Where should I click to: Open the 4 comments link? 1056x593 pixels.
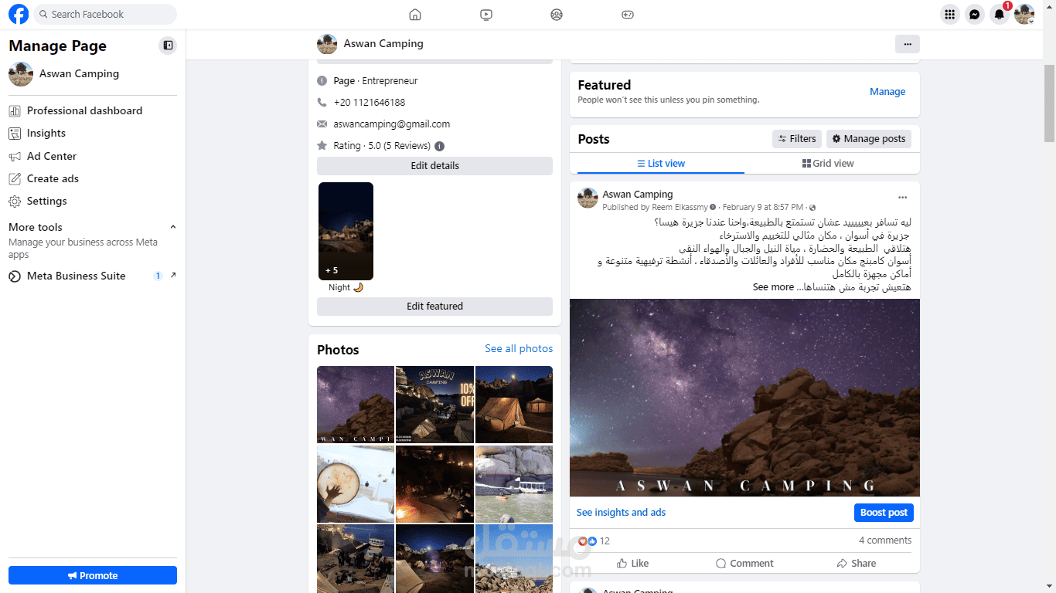885,540
